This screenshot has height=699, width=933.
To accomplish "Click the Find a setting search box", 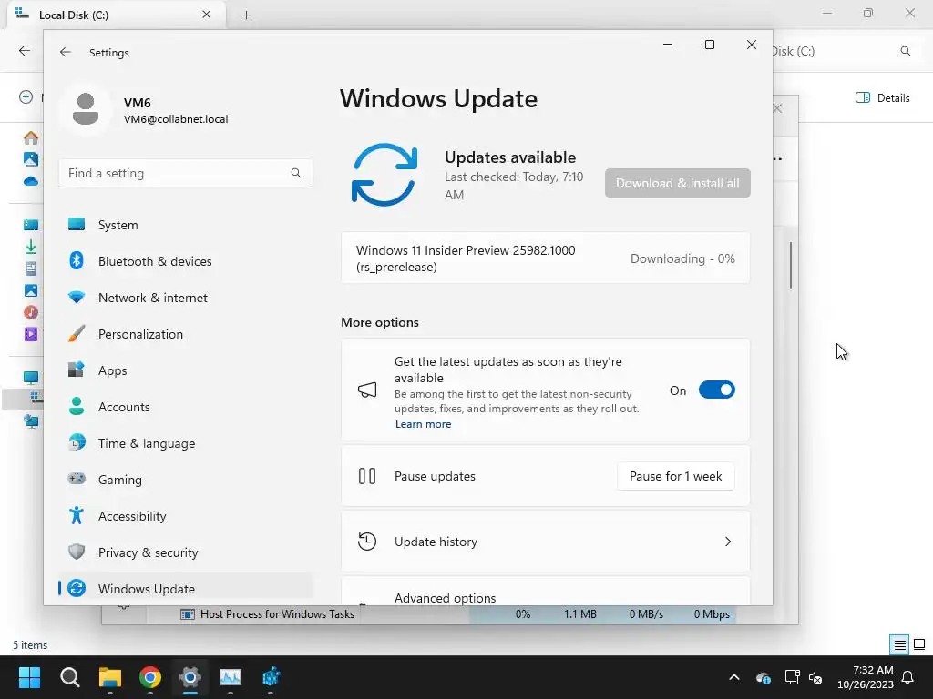I will [185, 173].
